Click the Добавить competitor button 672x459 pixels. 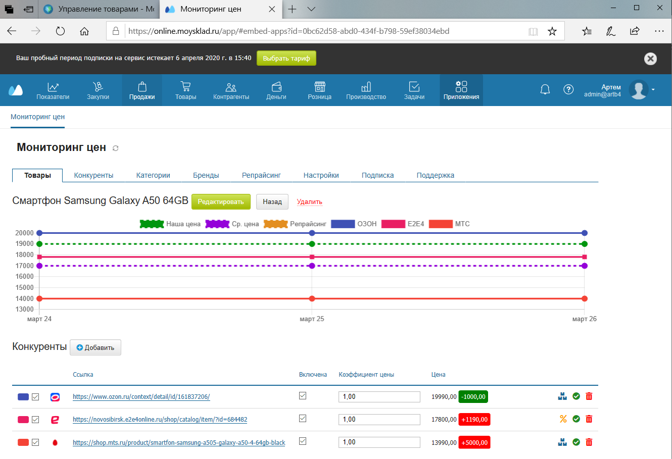[x=95, y=347]
